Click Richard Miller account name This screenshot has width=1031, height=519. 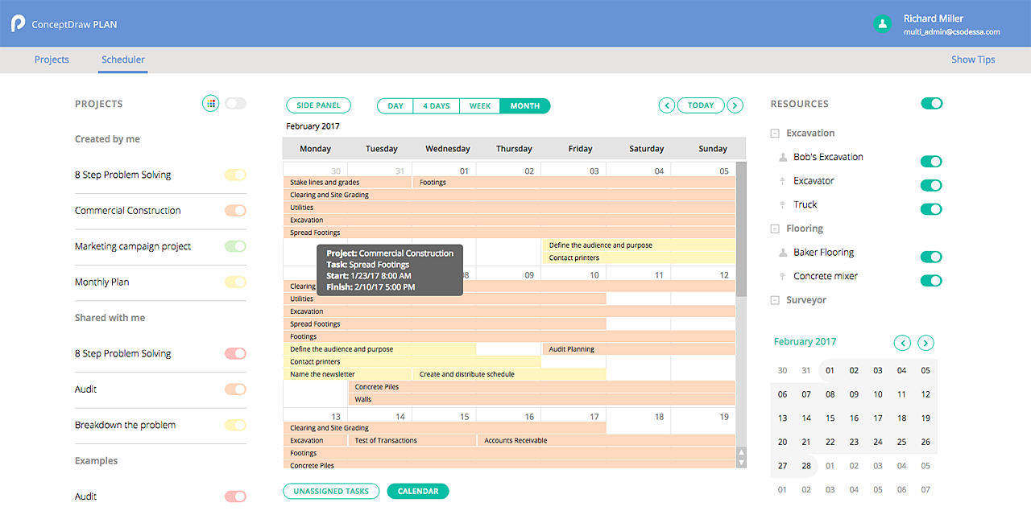(x=934, y=19)
